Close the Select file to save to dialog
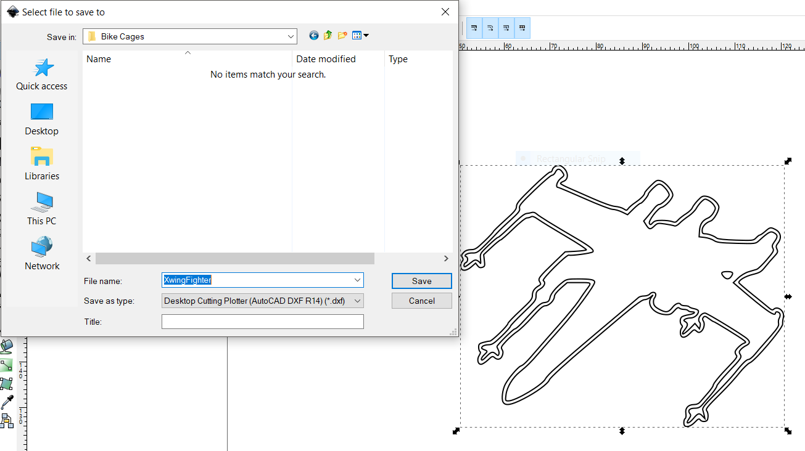Screen dimensions: 805x451 click(445, 12)
